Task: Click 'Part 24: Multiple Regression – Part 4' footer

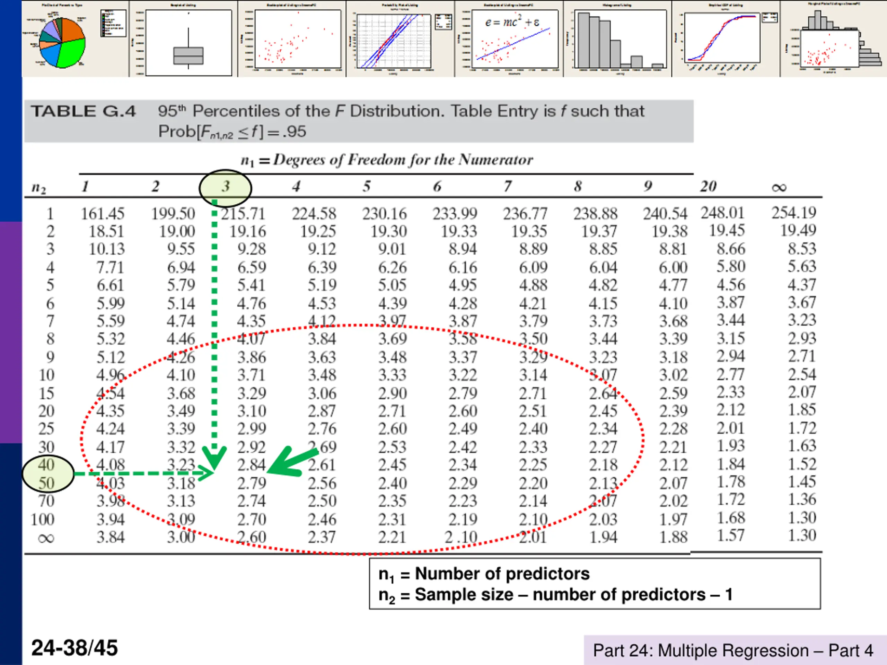Action: tap(733, 650)
